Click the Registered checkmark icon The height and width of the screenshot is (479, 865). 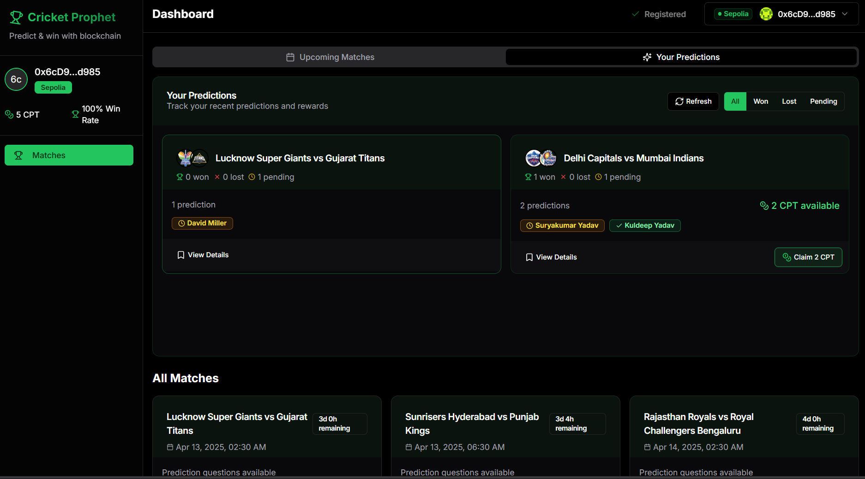coord(636,14)
